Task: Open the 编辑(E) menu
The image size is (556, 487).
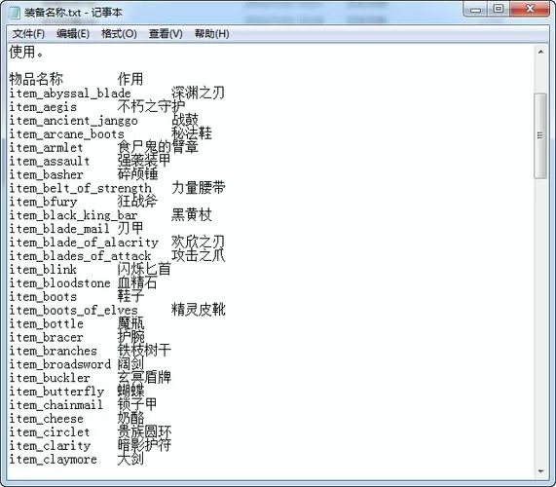Action: (x=73, y=34)
